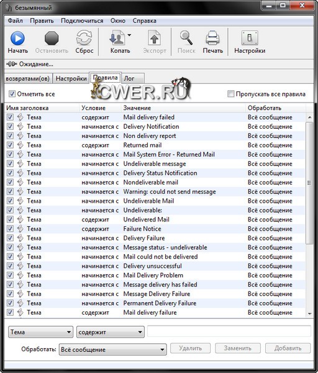Image resolution: width=318 pixels, height=373 pixels.
Task: Click rule icon in Delivery Notification row
Action: pyautogui.click(x=20, y=126)
